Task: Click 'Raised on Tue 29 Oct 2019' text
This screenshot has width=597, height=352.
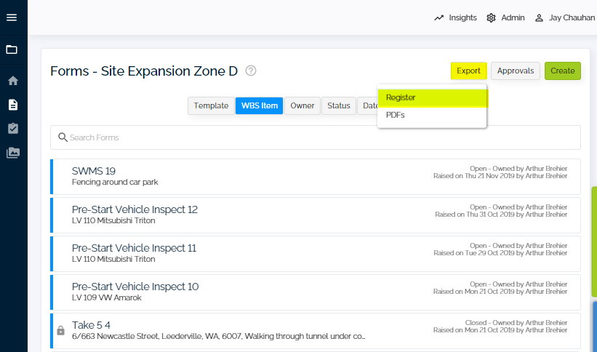Action: [x=474, y=253]
